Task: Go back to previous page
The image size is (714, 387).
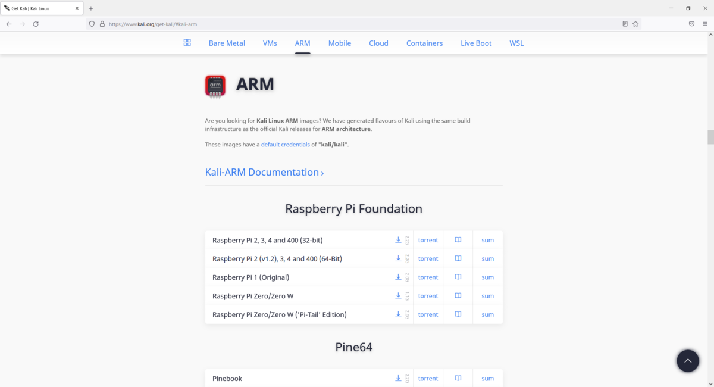Action: pyautogui.click(x=9, y=24)
